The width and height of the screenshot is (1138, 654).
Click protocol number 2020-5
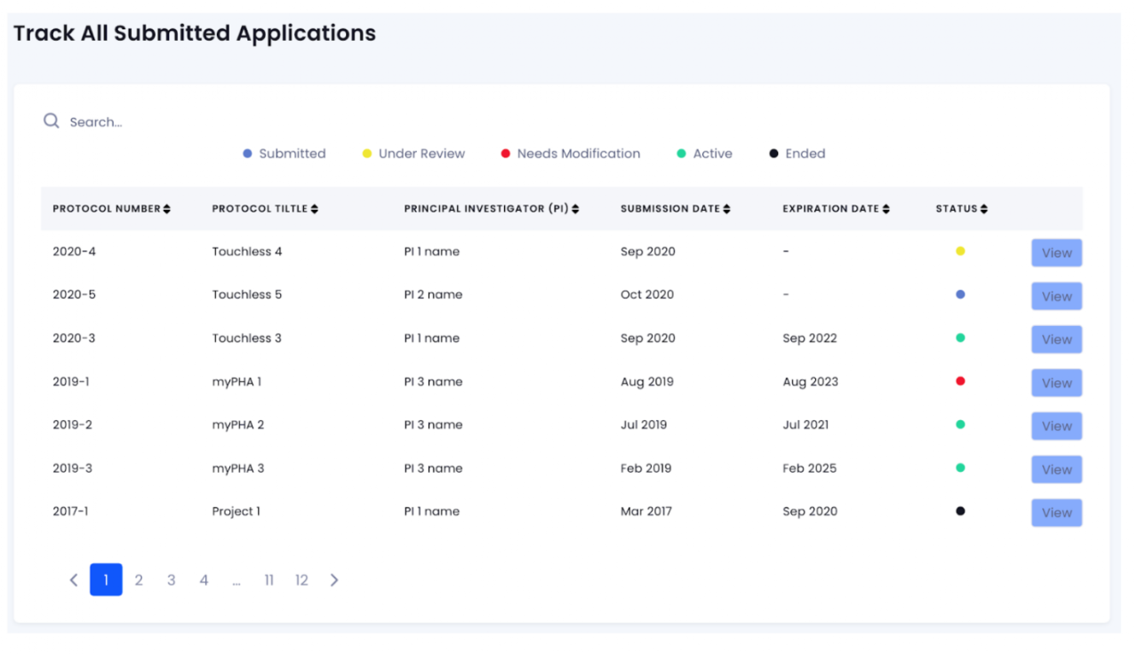click(x=74, y=295)
